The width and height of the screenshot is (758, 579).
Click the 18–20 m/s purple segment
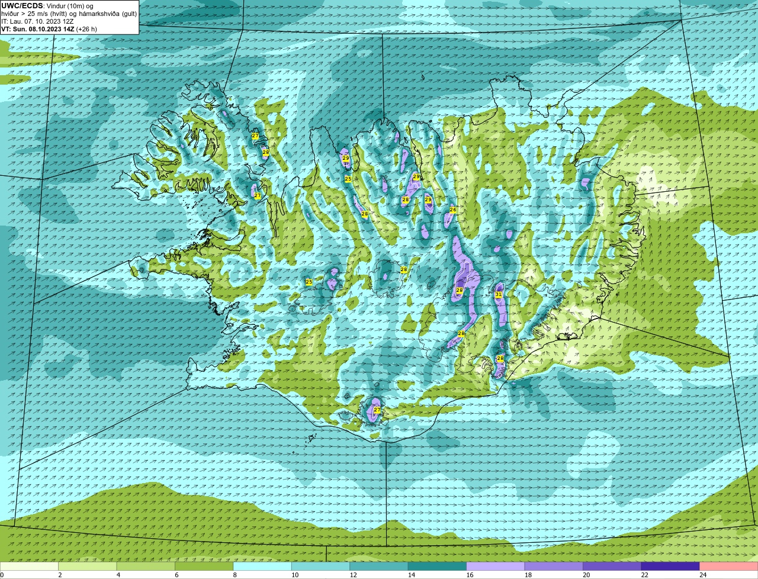(554, 566)
